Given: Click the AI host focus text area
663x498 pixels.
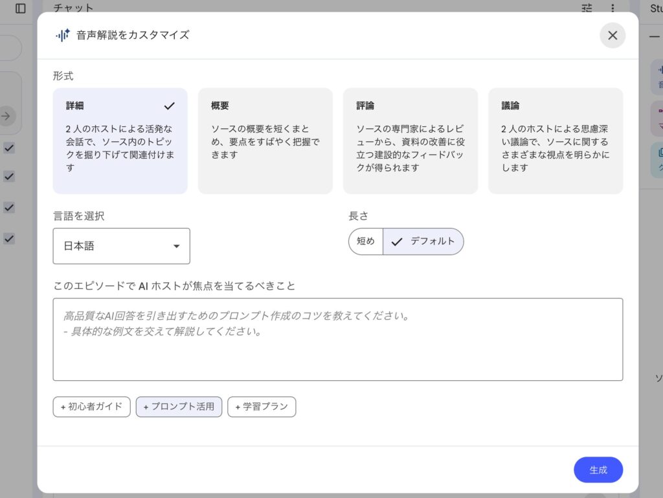Looking at the screenshot, I should tap(337, 339).
